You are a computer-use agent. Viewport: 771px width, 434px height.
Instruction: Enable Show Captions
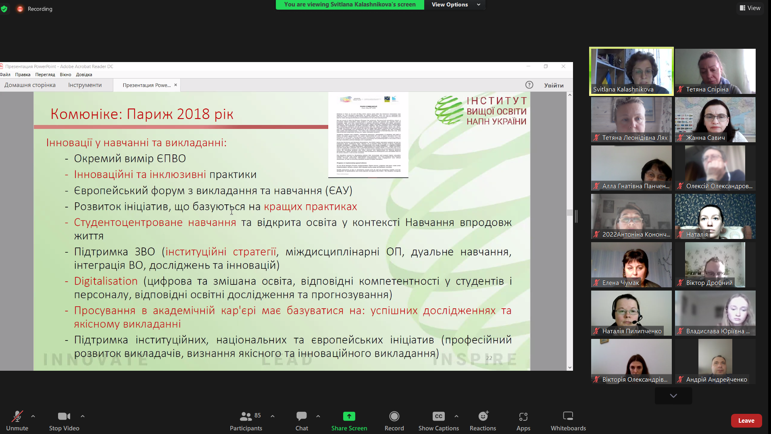click(x=438, y=421)
